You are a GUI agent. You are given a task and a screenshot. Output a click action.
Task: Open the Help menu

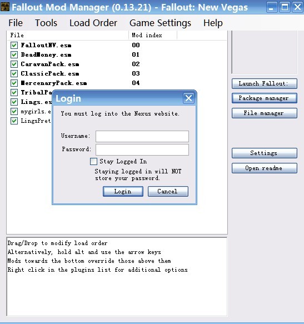(213, 23)
